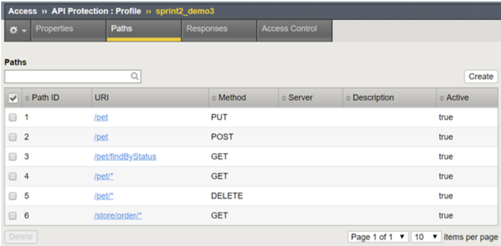The image size is (501, 246).
Task: Open the Responses tab
Action: click(x=207, y=29)
